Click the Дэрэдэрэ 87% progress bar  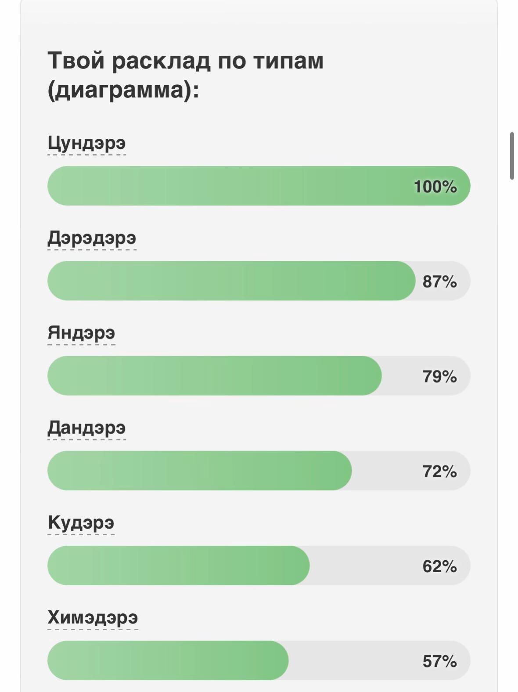[259, 281]
